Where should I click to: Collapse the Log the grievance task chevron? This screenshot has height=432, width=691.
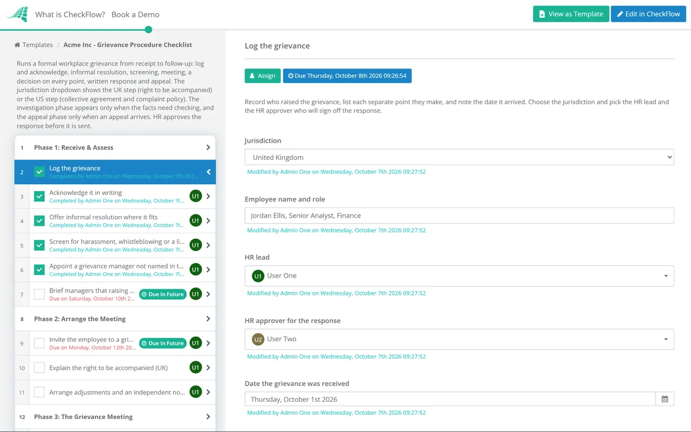208,172
